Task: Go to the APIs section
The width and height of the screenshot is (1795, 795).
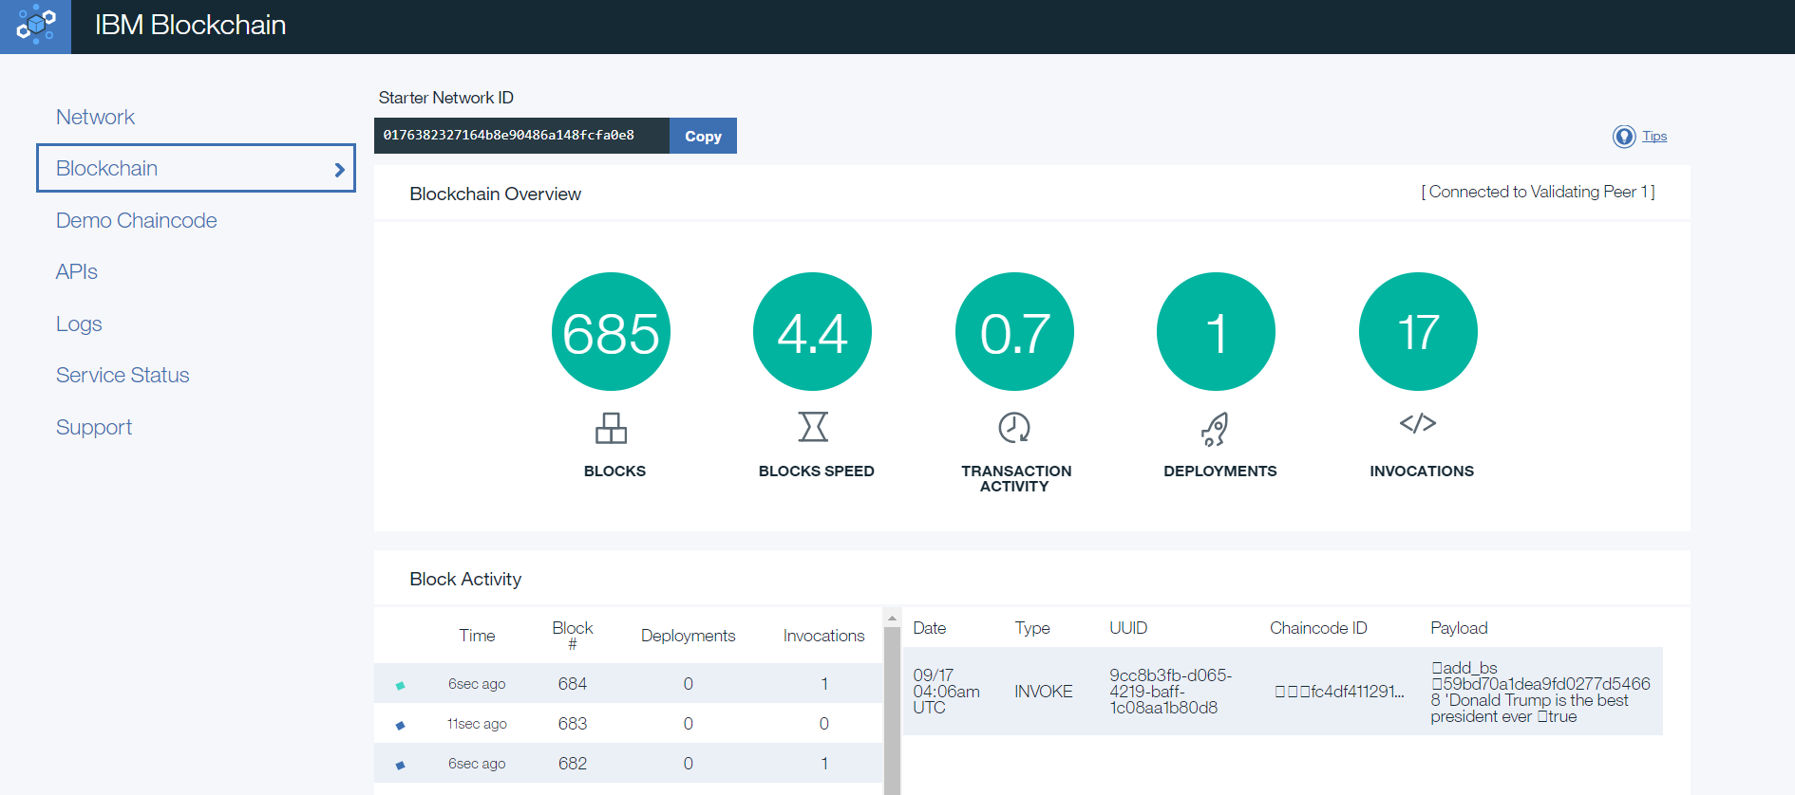Action: [x=76, y=271]
